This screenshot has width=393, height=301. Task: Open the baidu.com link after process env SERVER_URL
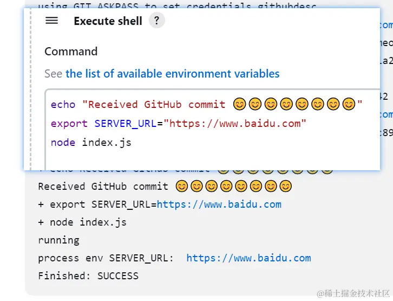click(x=248, y=258)
